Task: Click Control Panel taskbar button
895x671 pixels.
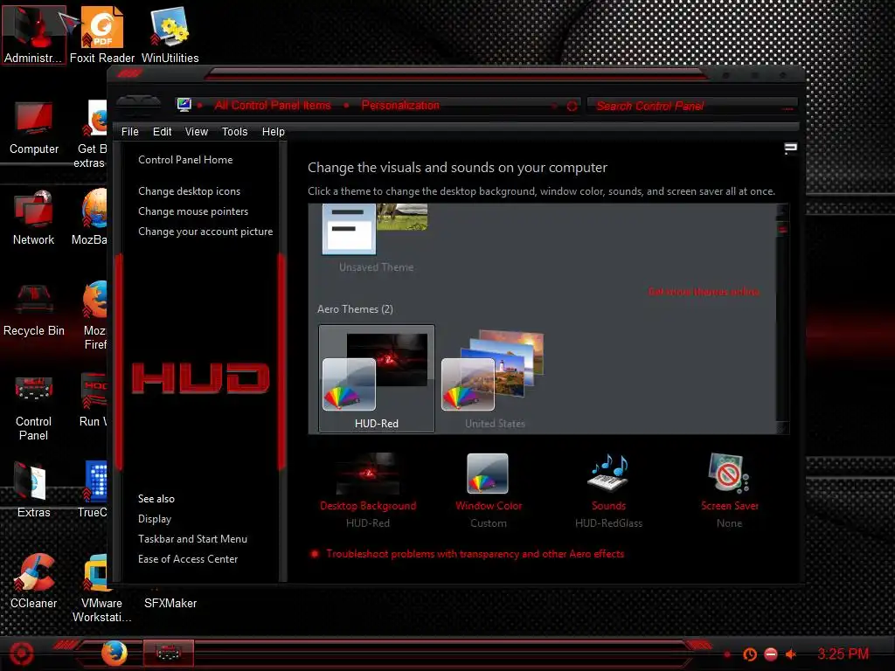Action: point(168,653)
